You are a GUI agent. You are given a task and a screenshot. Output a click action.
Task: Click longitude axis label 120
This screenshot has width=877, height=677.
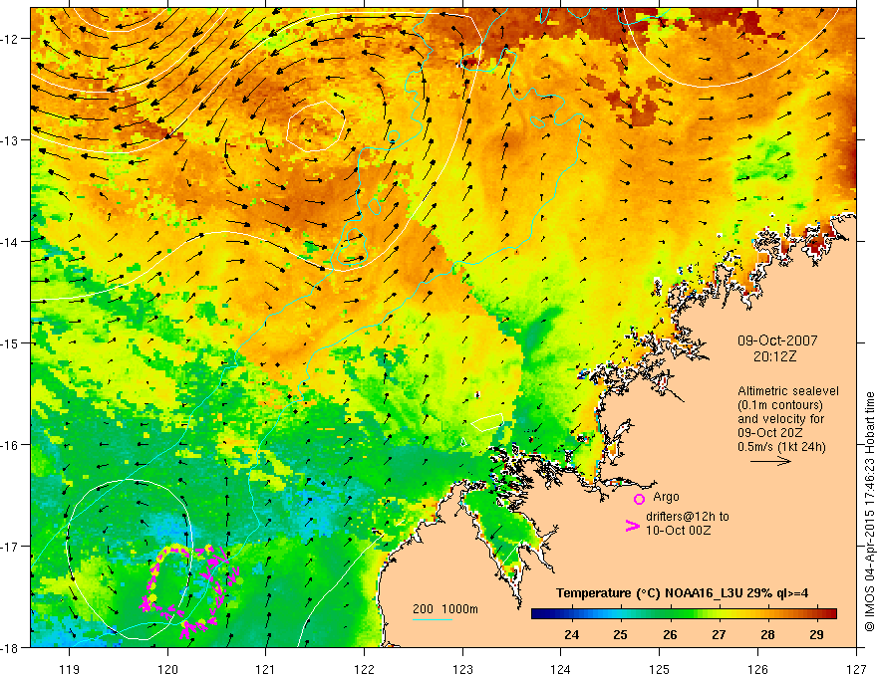tap(167, 669)
